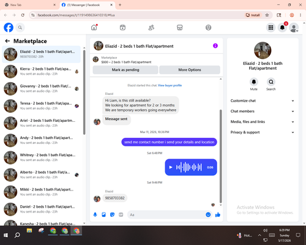The image size is (306, 245).
Task: Click the chat messages scrollbar
Action: pos(220,156)
